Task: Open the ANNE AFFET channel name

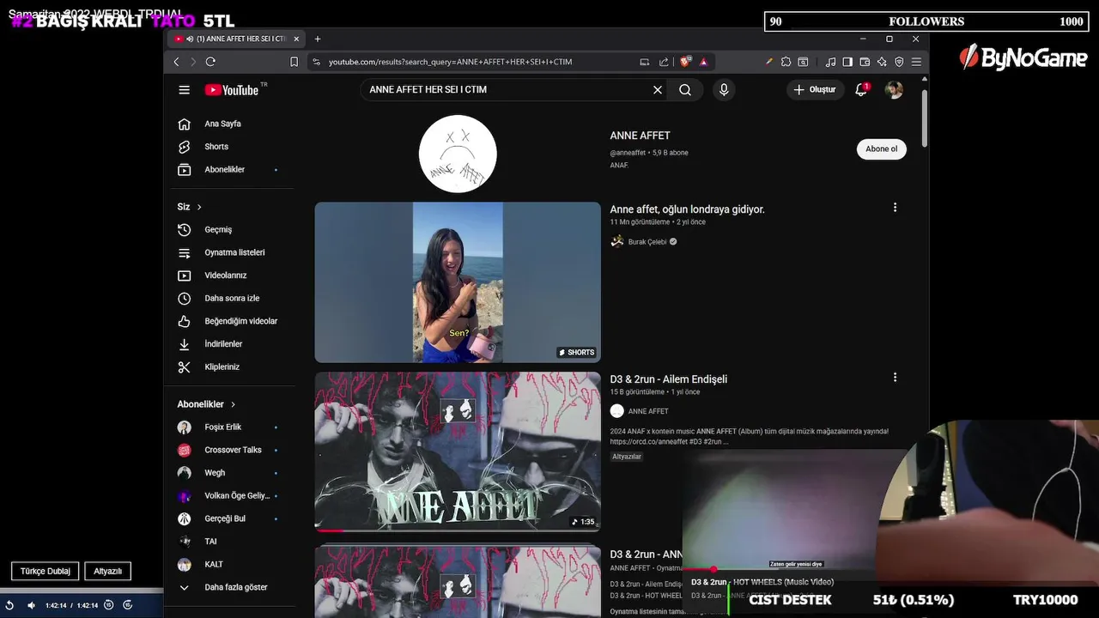Action: 640,136
